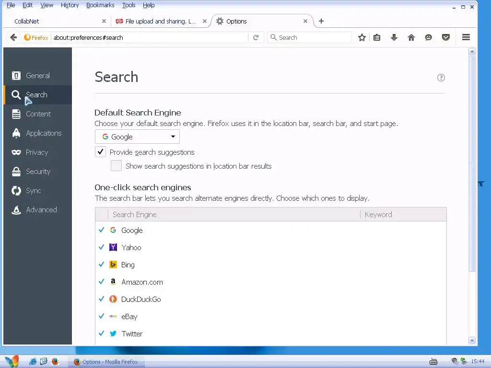Open Advanced preferences pane
This screenshot has width=491, height=368.
point(37,210)
